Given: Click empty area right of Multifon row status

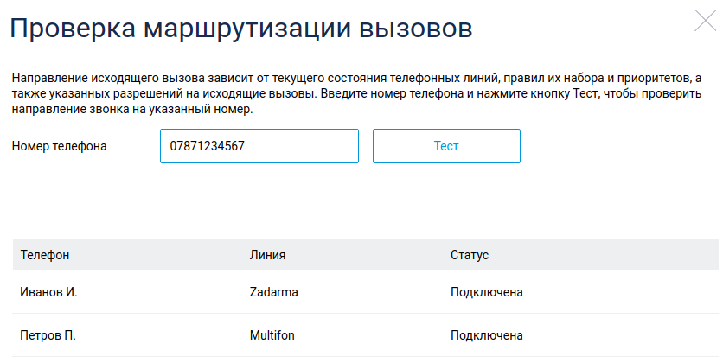Looking at the screenshot, I should click(623, 335).
